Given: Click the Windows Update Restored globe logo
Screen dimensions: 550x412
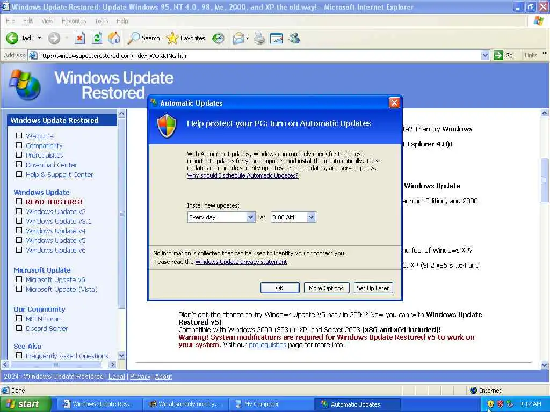Looking at the screenshot, I should 25,85.
